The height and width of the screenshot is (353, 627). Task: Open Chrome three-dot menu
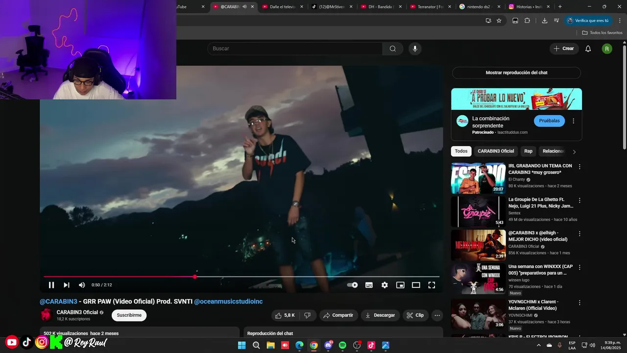coord(619,21)
